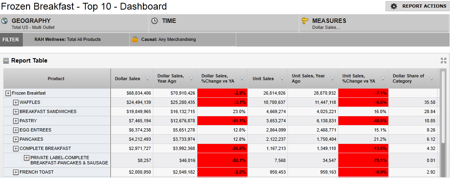Click the Causal lock icon
This screenshot has width=450, height=178.
point(135,39)
